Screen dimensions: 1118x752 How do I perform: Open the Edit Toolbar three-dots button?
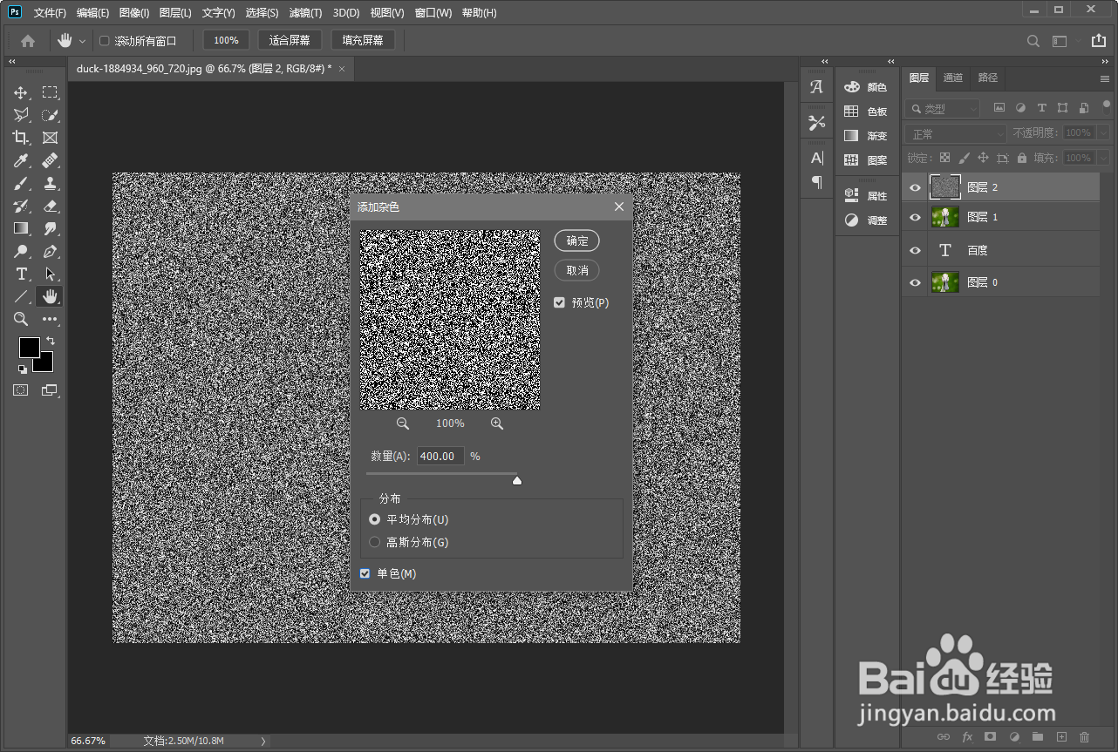(51, 319)
